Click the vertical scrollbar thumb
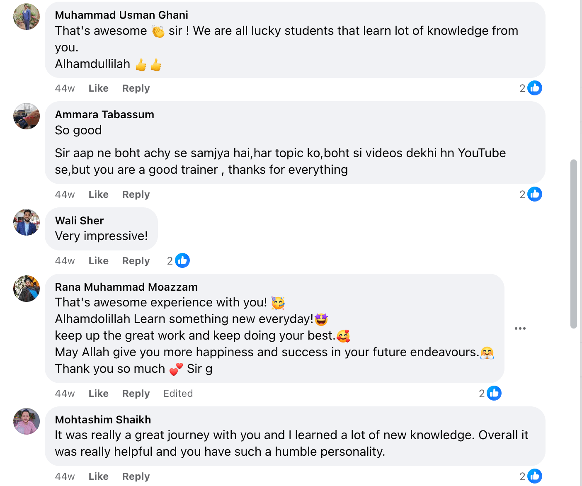The image size is (582, 486). click(574, 244)
